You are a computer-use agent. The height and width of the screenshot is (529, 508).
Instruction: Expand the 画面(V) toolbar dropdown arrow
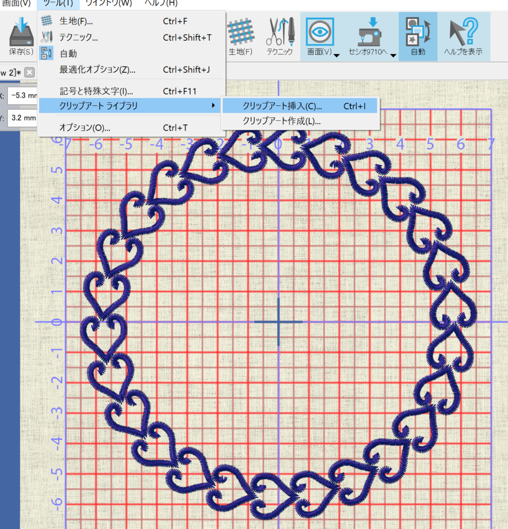click(336, 55)
